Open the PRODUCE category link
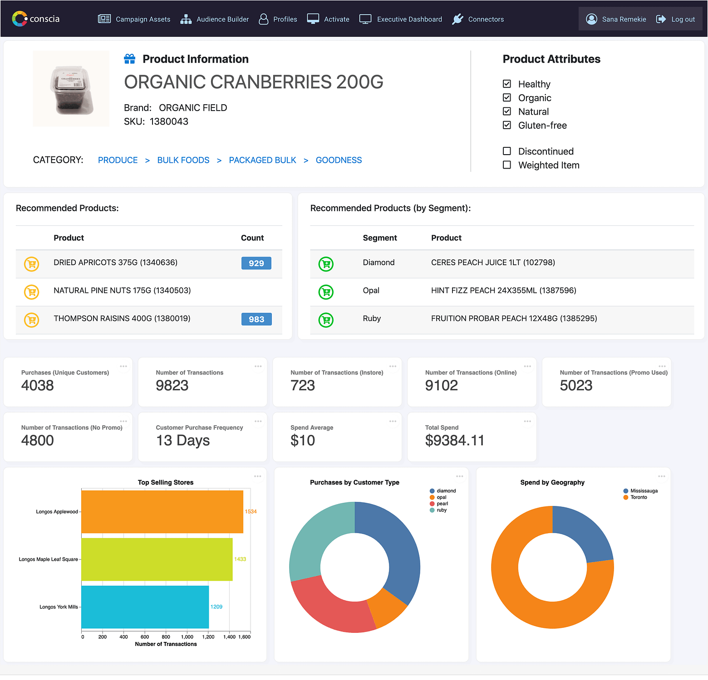Viewport: 708px width, 680px height. coord(118,160)
